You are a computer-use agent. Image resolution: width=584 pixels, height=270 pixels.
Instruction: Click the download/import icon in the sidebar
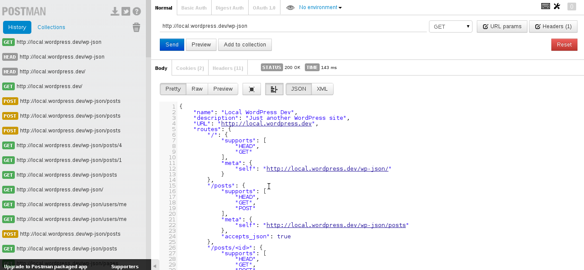(115, 11)
